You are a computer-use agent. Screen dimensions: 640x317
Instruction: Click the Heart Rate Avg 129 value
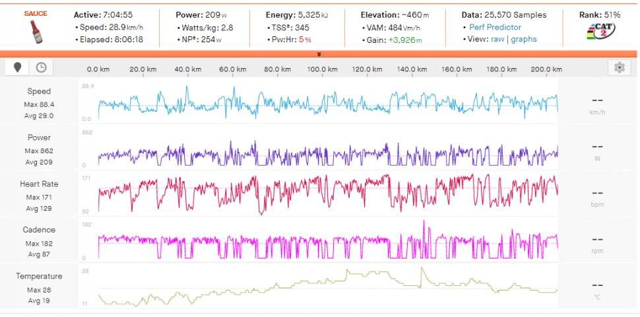39,208
